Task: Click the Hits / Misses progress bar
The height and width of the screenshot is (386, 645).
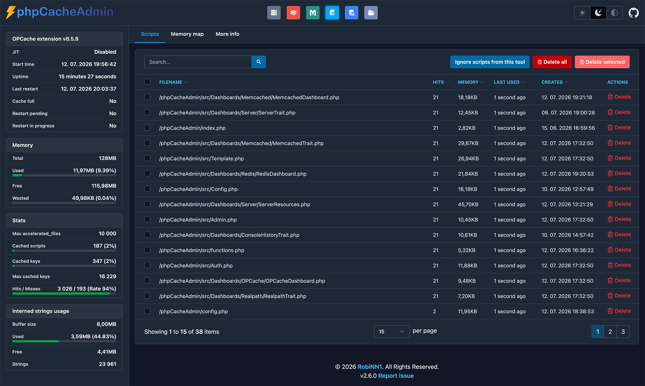Action: (64, 294)
